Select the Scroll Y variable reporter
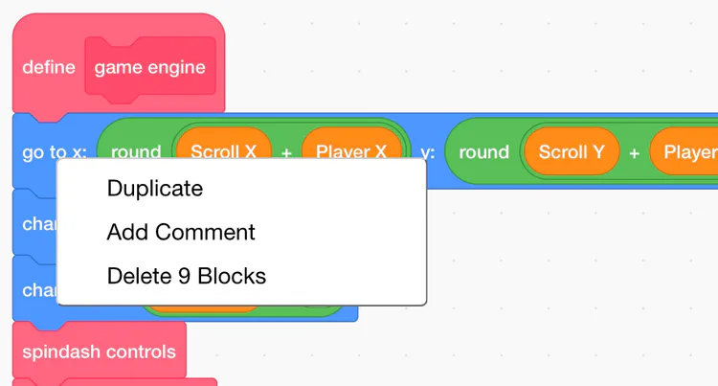718x386 pixels. coord(571,152)
